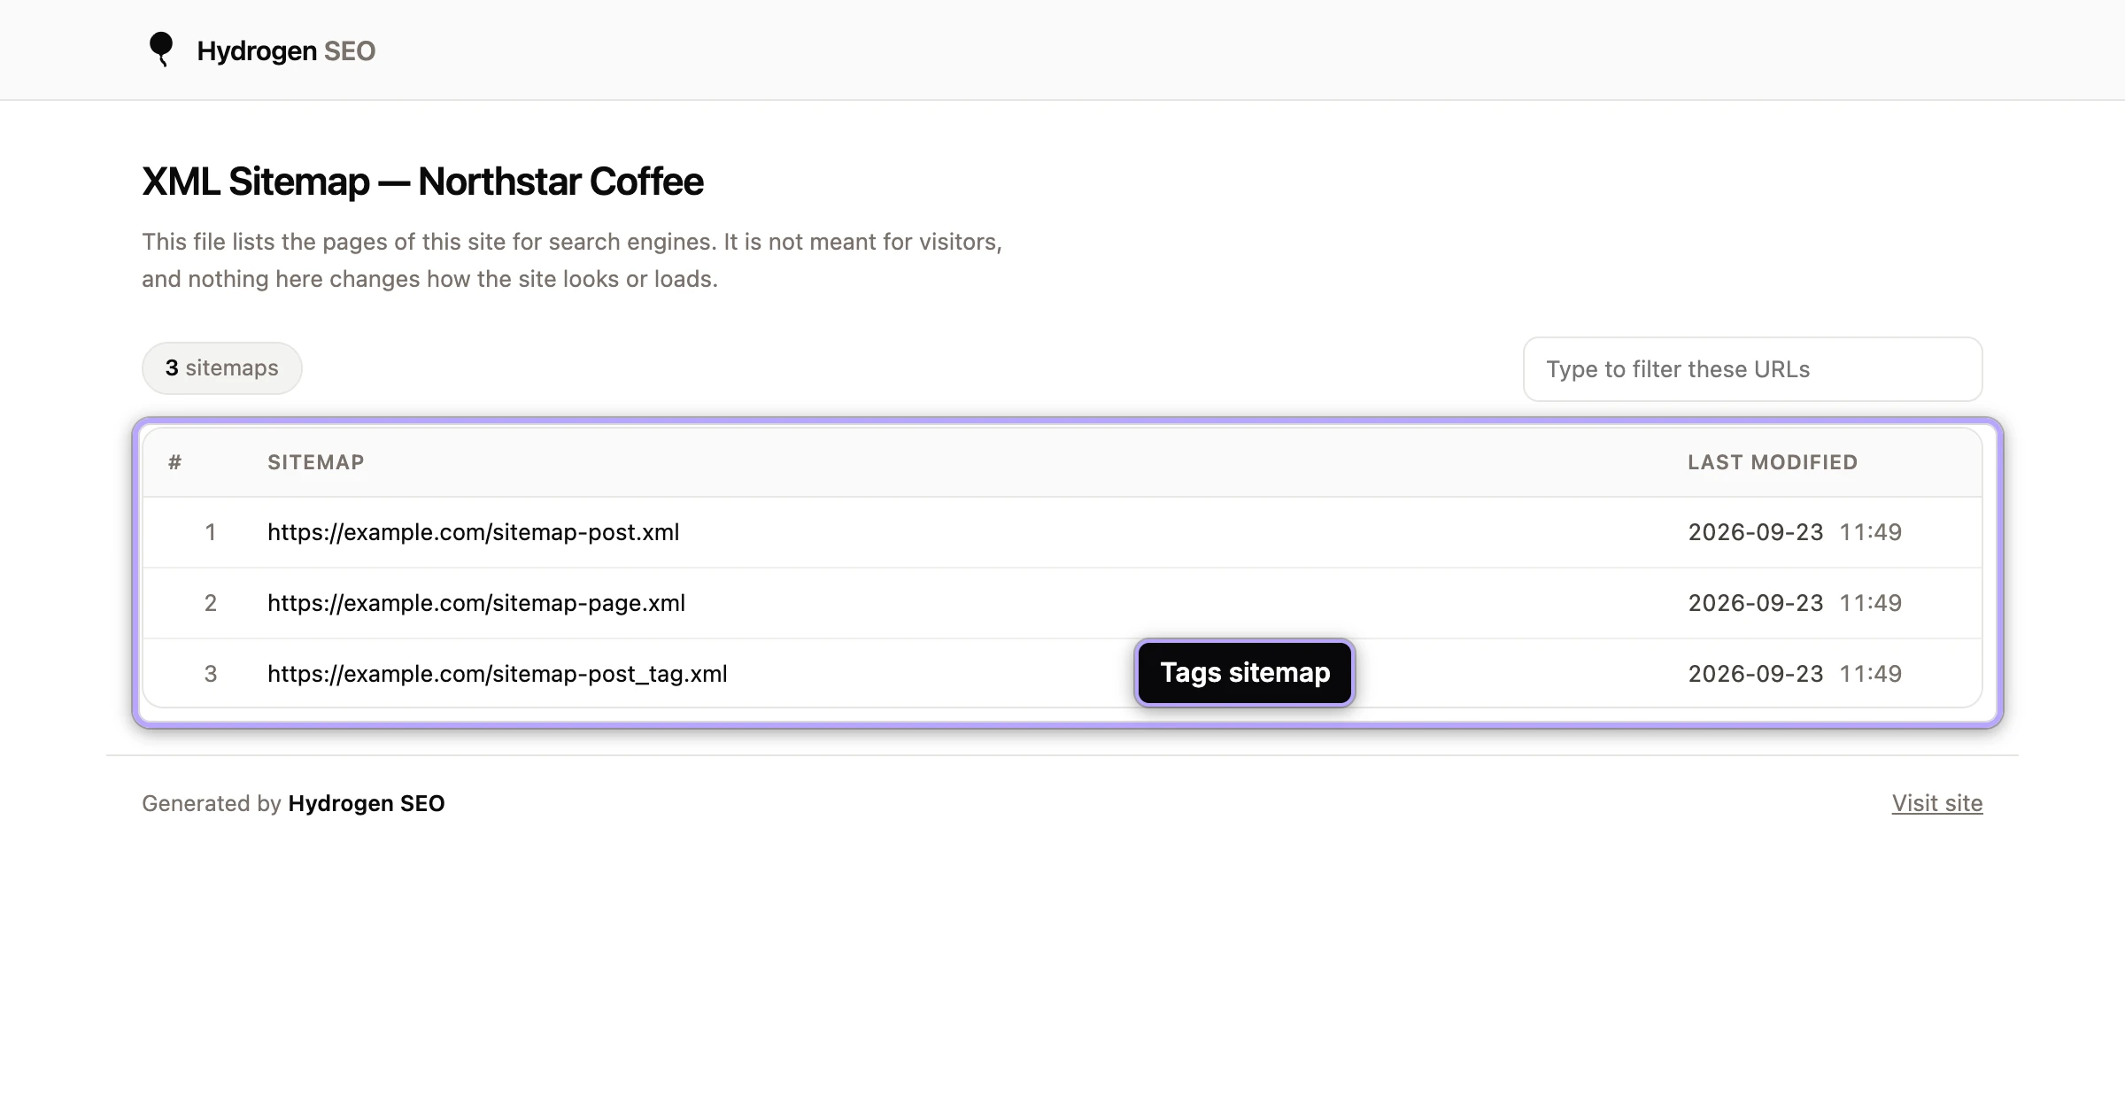Viewport: 2125px width, 1098px height.
Task: Click row number 3 in the table
Action: click(x=211, y=674)
